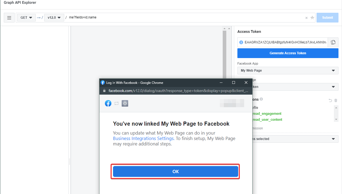Open Business Integrations Settings link
The image size is (342, 194).
pyautogui.click(x=143, y=138)
